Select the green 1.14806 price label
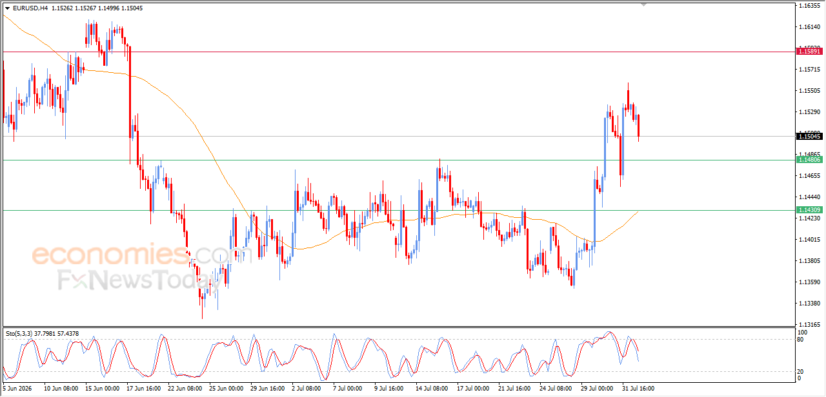The width and height of the screenshot is (826, 397). pos(809,159)
